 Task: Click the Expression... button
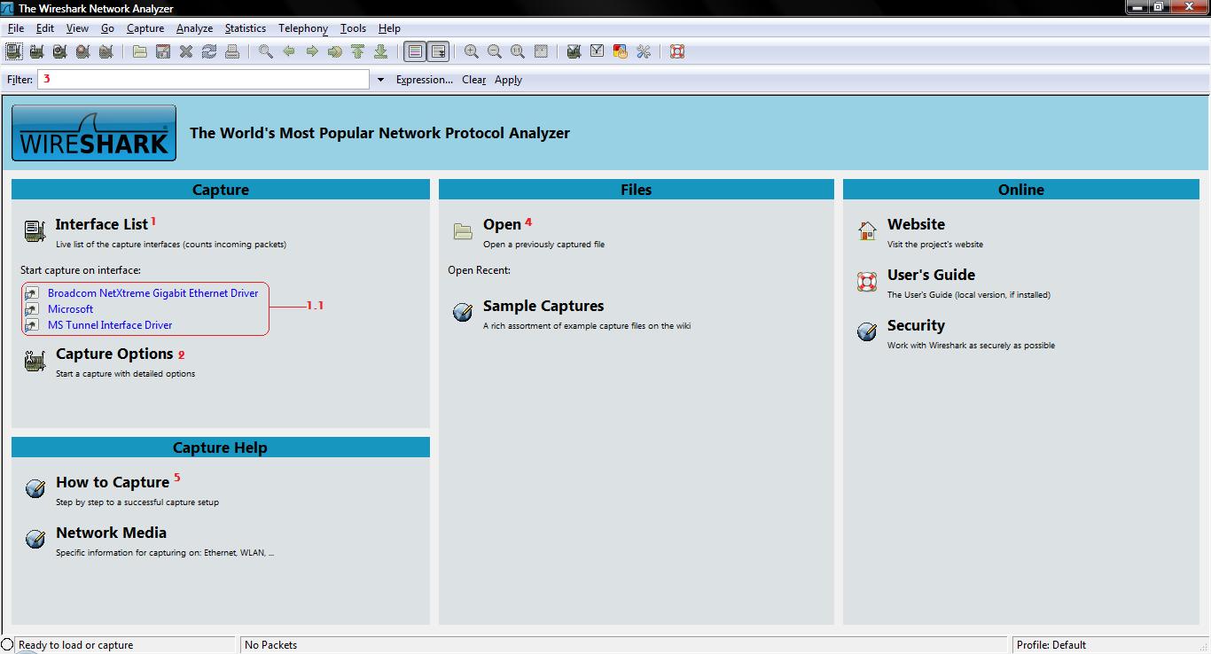pos(424,80)
